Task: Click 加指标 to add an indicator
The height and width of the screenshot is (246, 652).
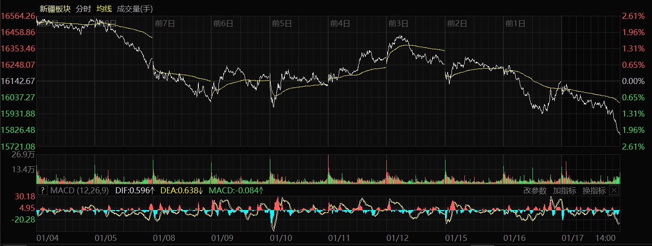Action: (x=564, y=191)
